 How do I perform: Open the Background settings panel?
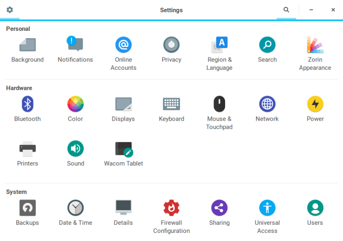click(x=27, y=45)
